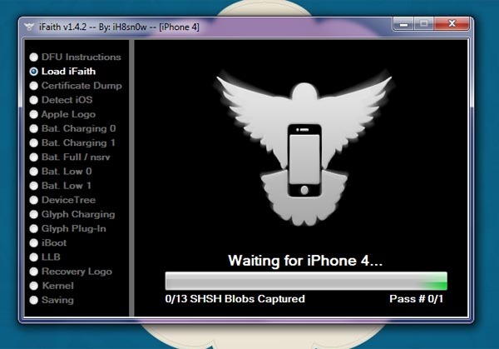Minimize the iFaith window
The width and height of the screenshot is (499, 349).
[404, 24]
